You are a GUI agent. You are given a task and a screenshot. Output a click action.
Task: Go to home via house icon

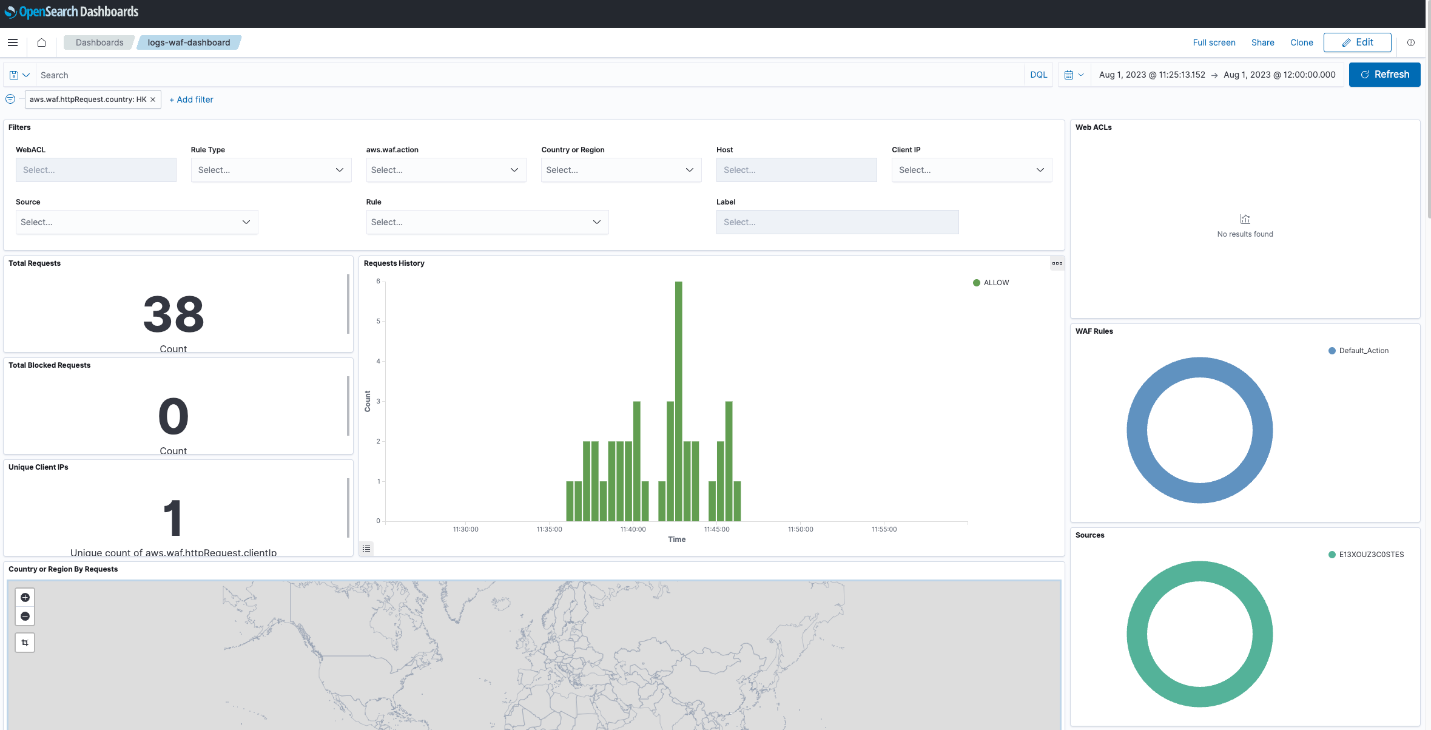[x=41, y=42]
